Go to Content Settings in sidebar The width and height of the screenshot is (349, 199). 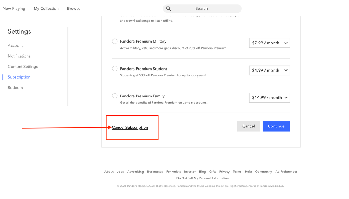[x=23, y=67]
